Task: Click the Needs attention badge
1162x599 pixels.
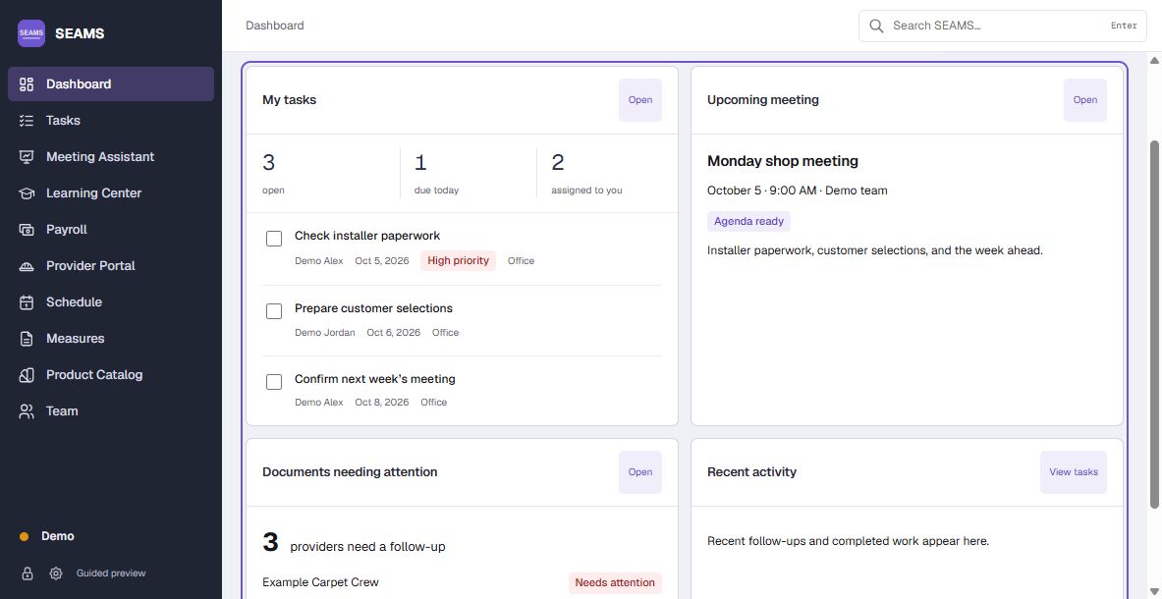Action: (615, 582)
